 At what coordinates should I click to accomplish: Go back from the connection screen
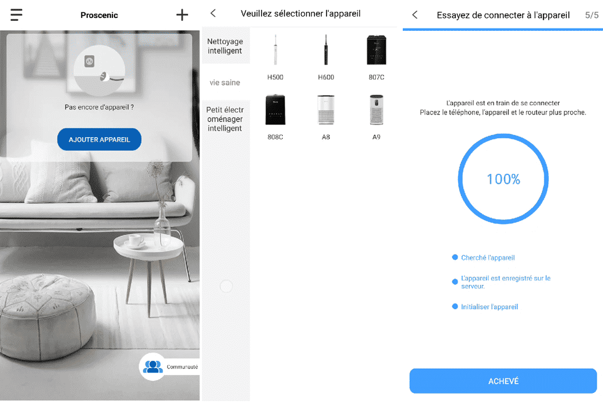pos(414,15)
